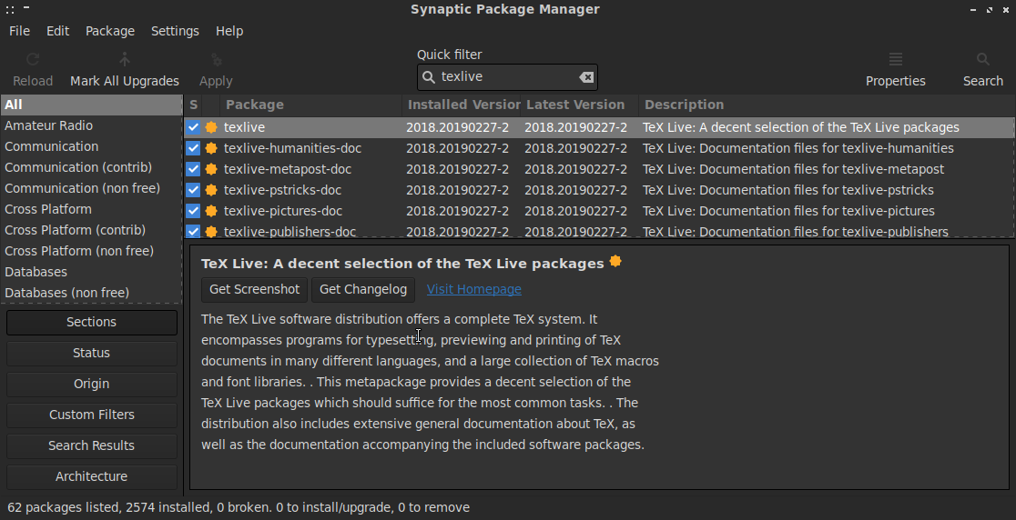Image resolution: width=1016 pixels, height=520 pixels.
Task: Open the Edit menu
Action: click(x=57, y=31)
